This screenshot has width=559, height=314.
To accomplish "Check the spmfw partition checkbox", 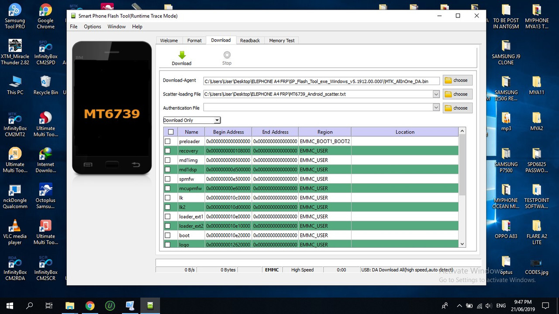I will [167, 179].
